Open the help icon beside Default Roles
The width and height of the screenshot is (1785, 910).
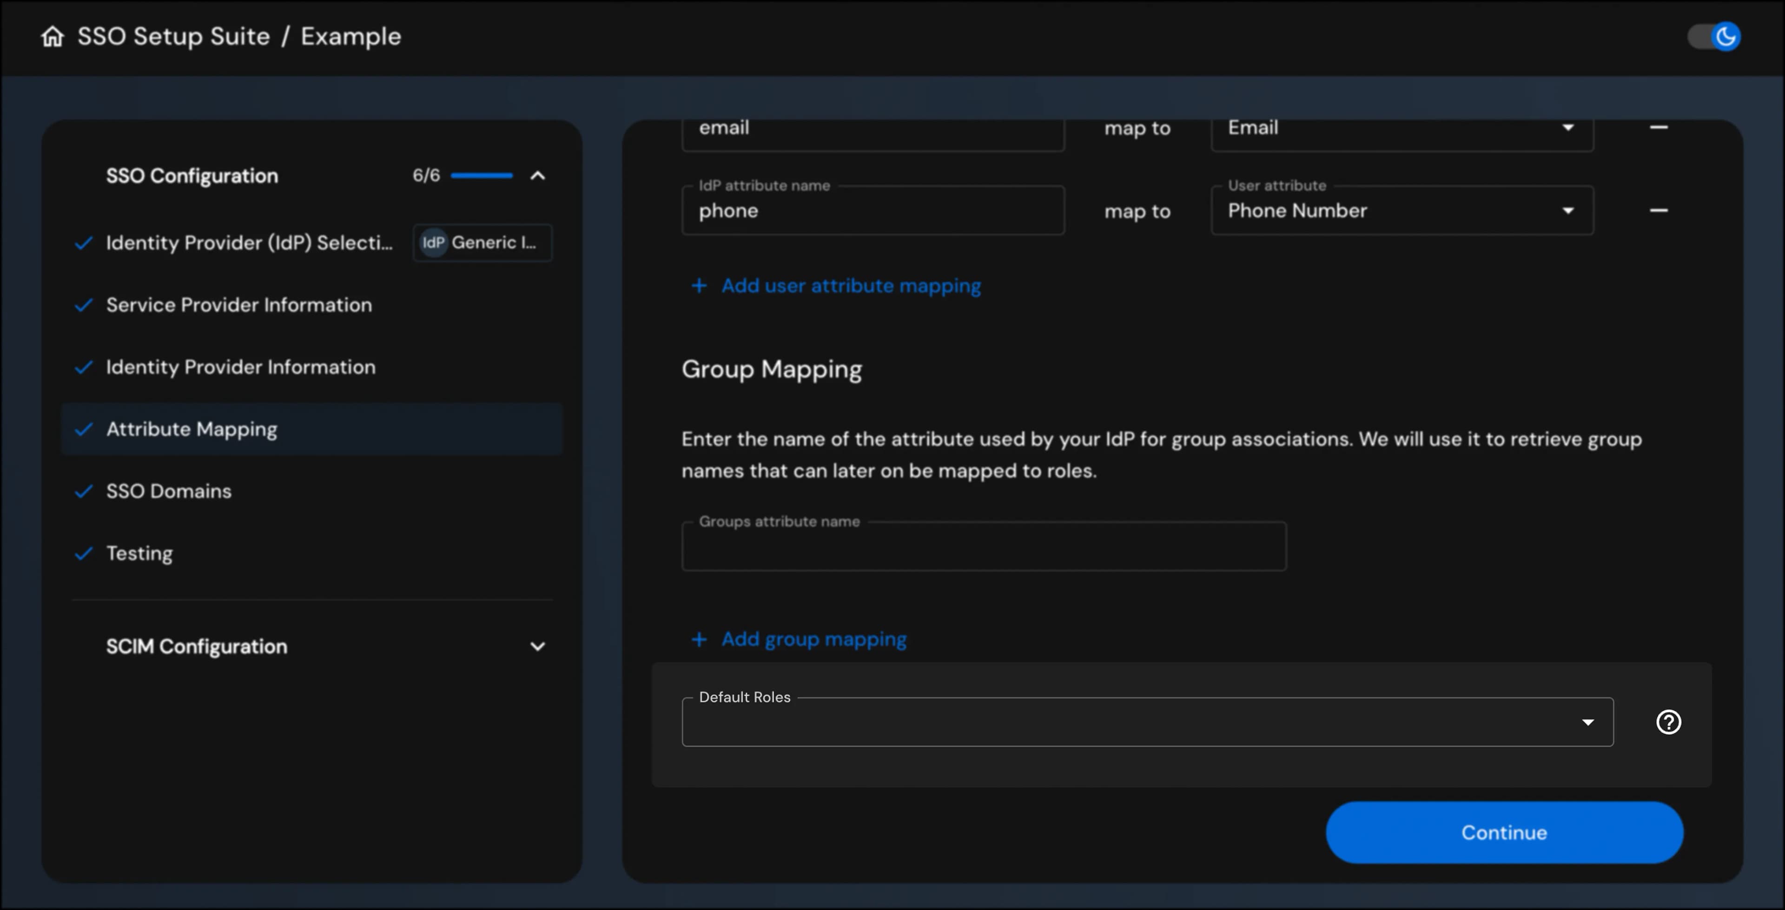coord(1669,721)
